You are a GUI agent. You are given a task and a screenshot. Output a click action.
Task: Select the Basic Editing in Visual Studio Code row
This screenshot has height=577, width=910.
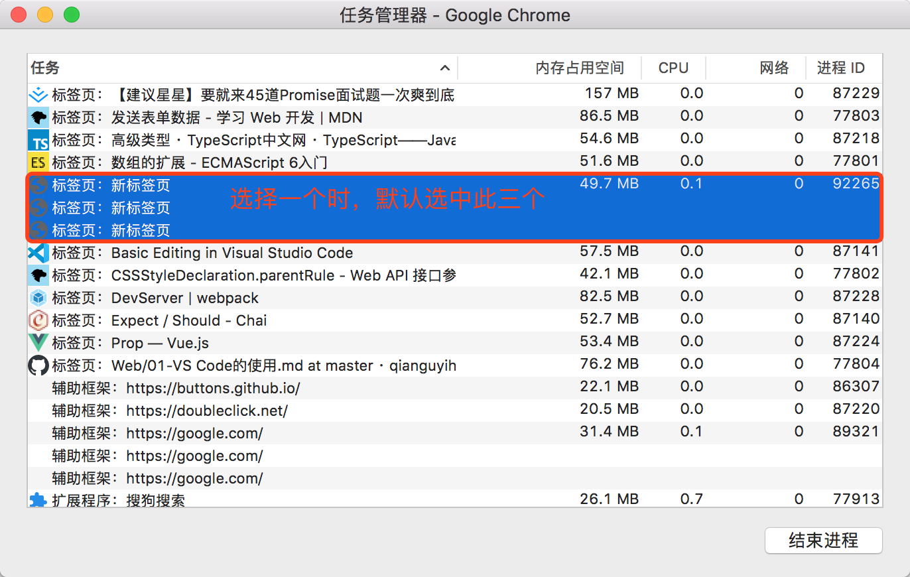point(455,253)
